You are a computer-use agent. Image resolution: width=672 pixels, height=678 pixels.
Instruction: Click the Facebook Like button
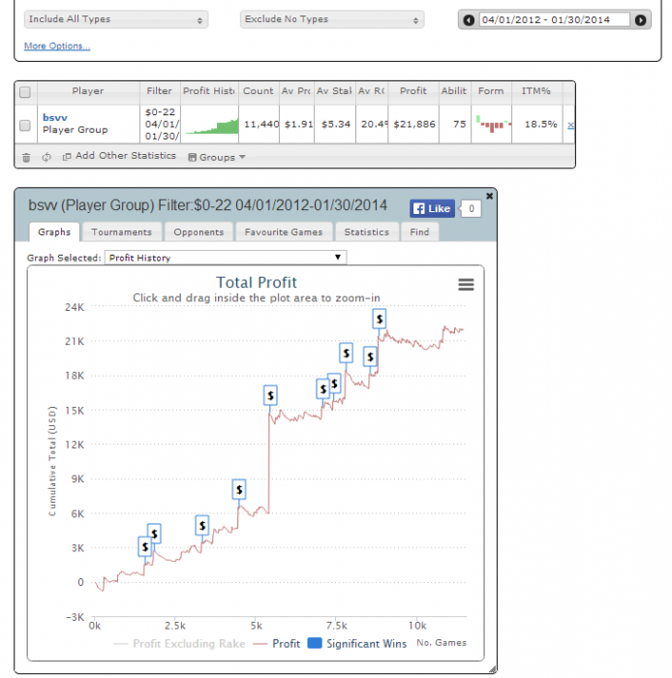tap(432, 208)
